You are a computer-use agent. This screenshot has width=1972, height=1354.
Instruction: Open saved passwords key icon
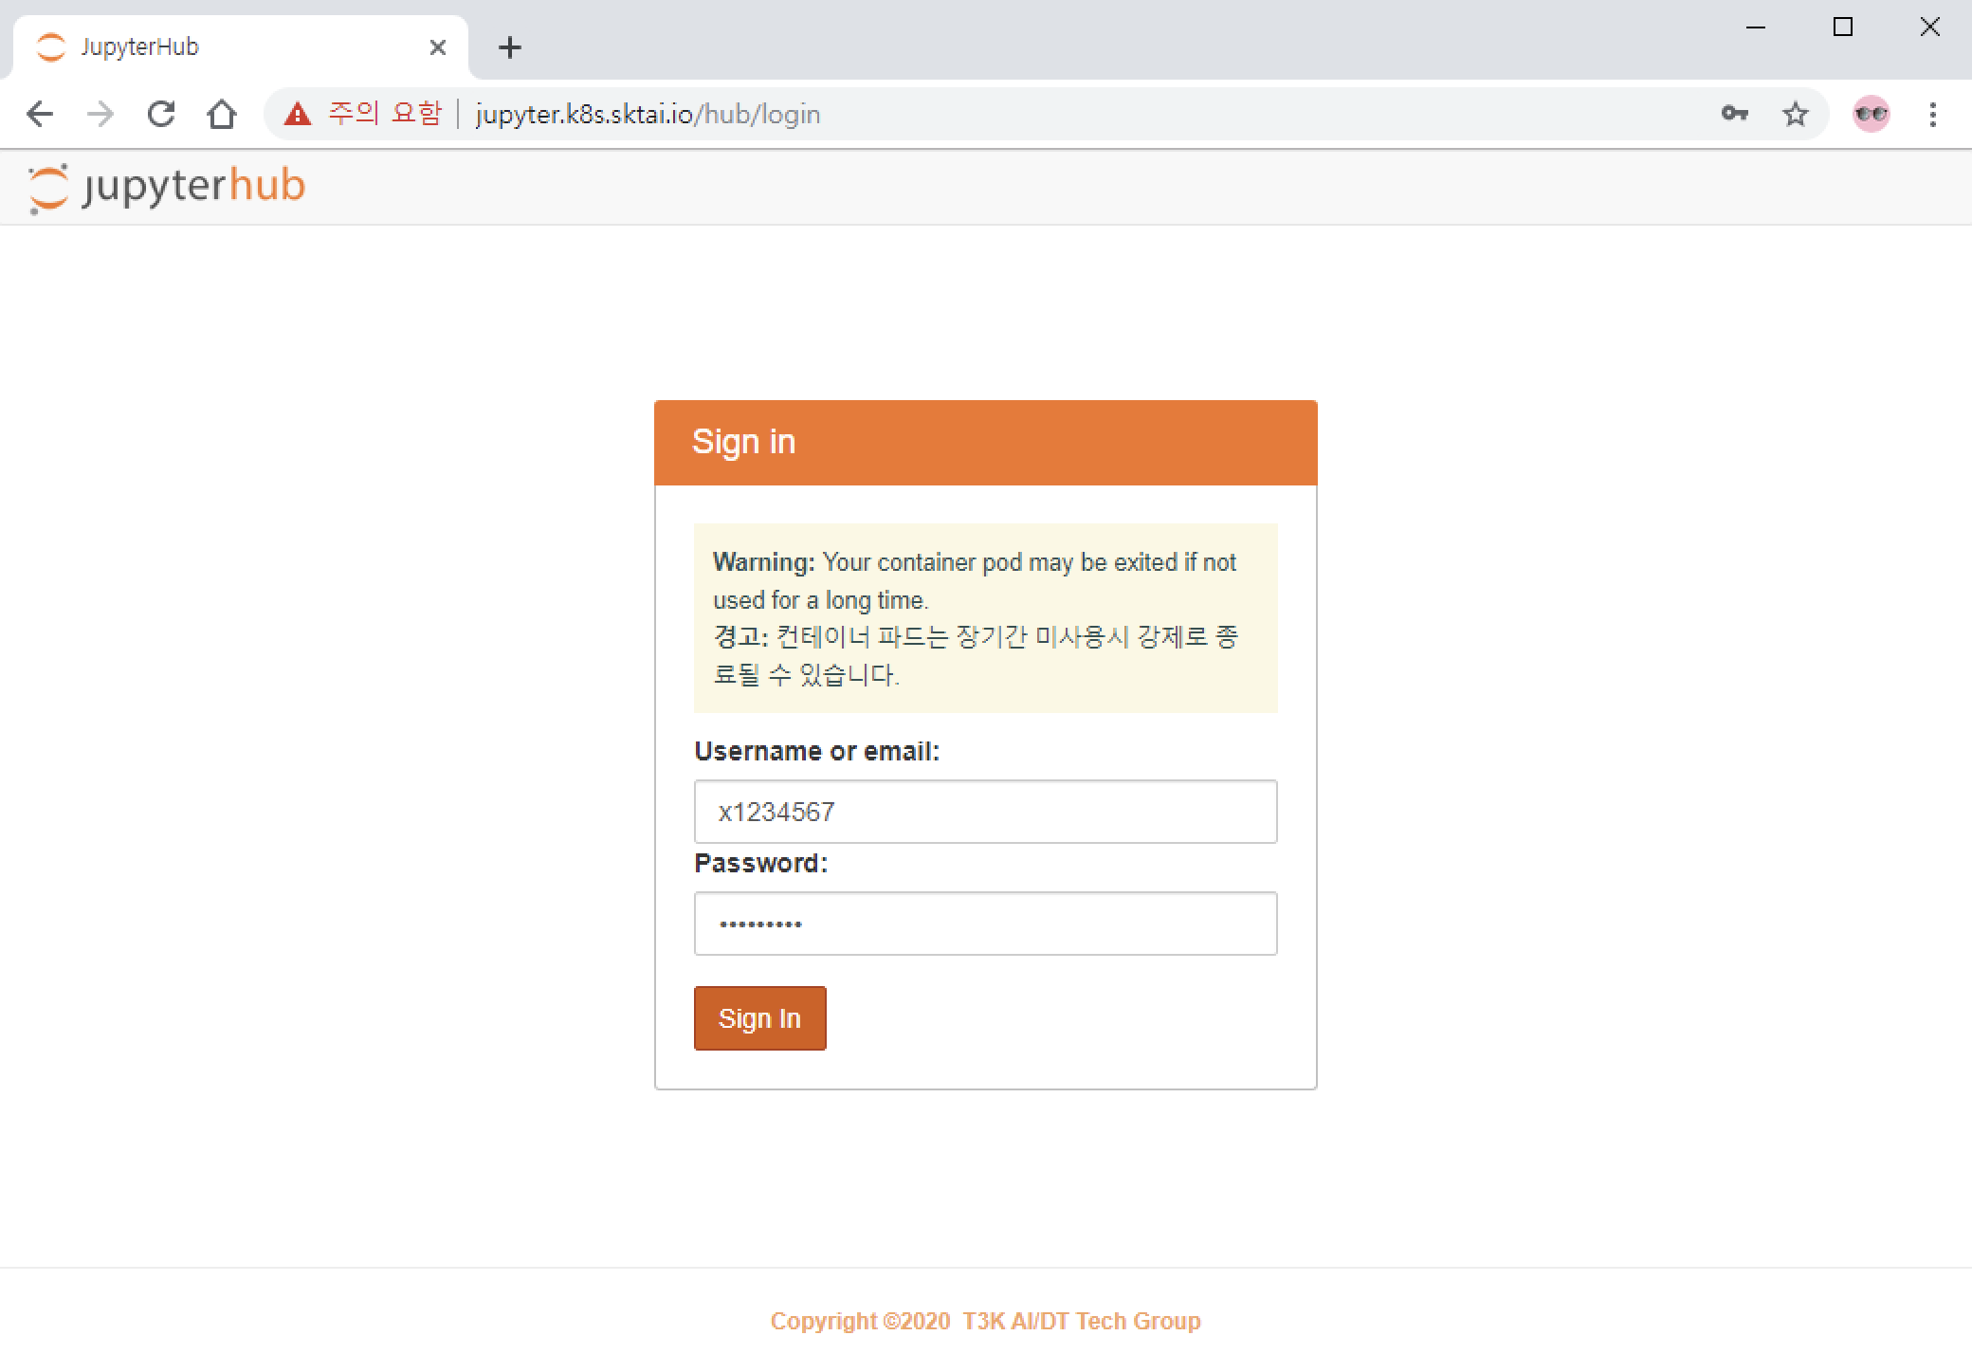click(x=1734, y=115)
